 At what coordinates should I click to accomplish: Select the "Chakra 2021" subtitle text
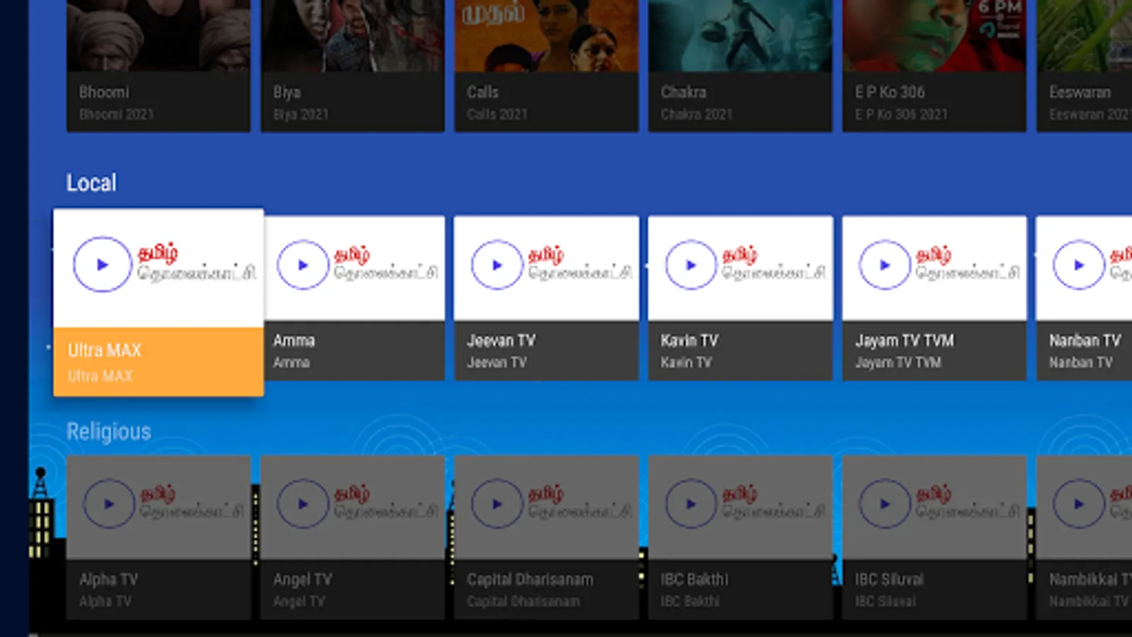(696, 115)
